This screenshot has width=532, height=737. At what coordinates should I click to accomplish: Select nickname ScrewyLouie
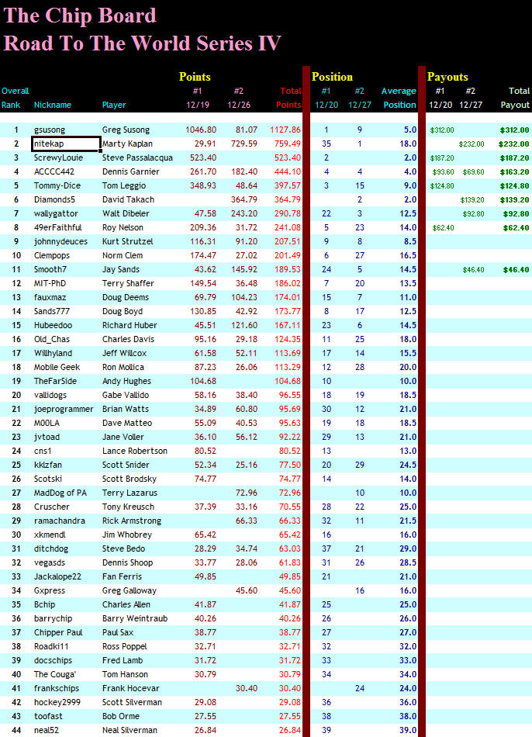tap(58, 158)
